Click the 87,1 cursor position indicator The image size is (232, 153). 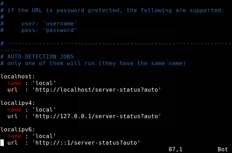click(176, 149)
